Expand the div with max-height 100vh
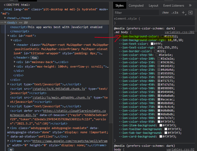 point(15,66)
